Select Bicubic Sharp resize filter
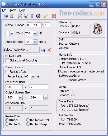Screen dimensions: 108x136 pyautogui.click(x=28, y=124)
